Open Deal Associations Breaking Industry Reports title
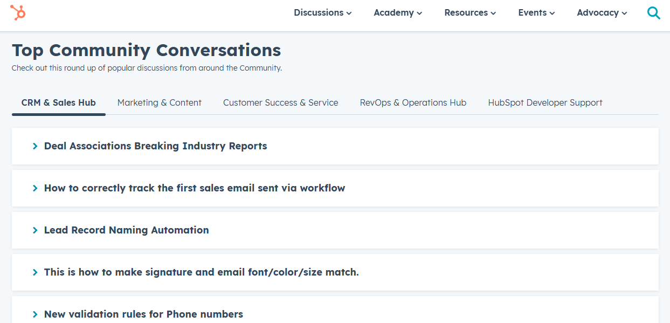Viewport: 670px width, 323px height. tap(155, 146)
